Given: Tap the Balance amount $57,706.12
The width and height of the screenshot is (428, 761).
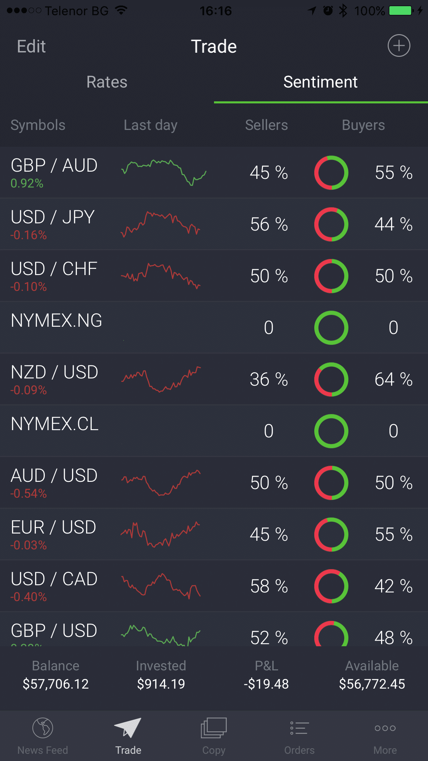Looking at the screenshot, I should tap(56, 684).
